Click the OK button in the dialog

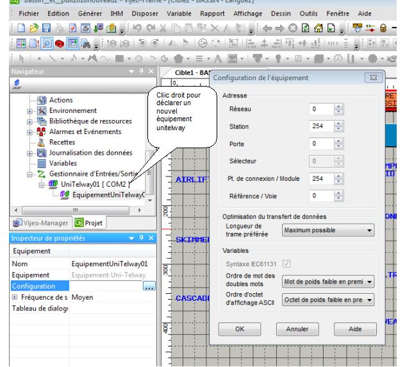point(239,329)
